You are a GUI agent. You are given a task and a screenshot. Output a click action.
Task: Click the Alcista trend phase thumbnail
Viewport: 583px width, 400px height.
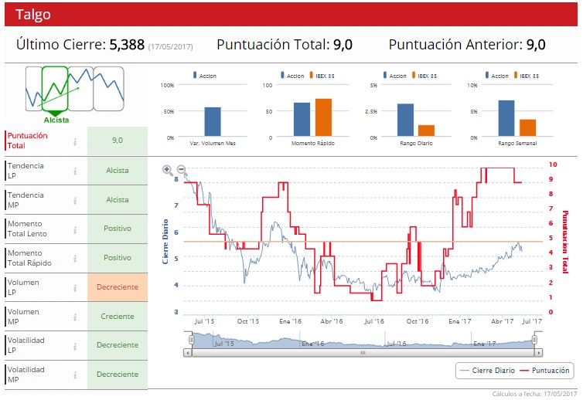pos(55,89)
